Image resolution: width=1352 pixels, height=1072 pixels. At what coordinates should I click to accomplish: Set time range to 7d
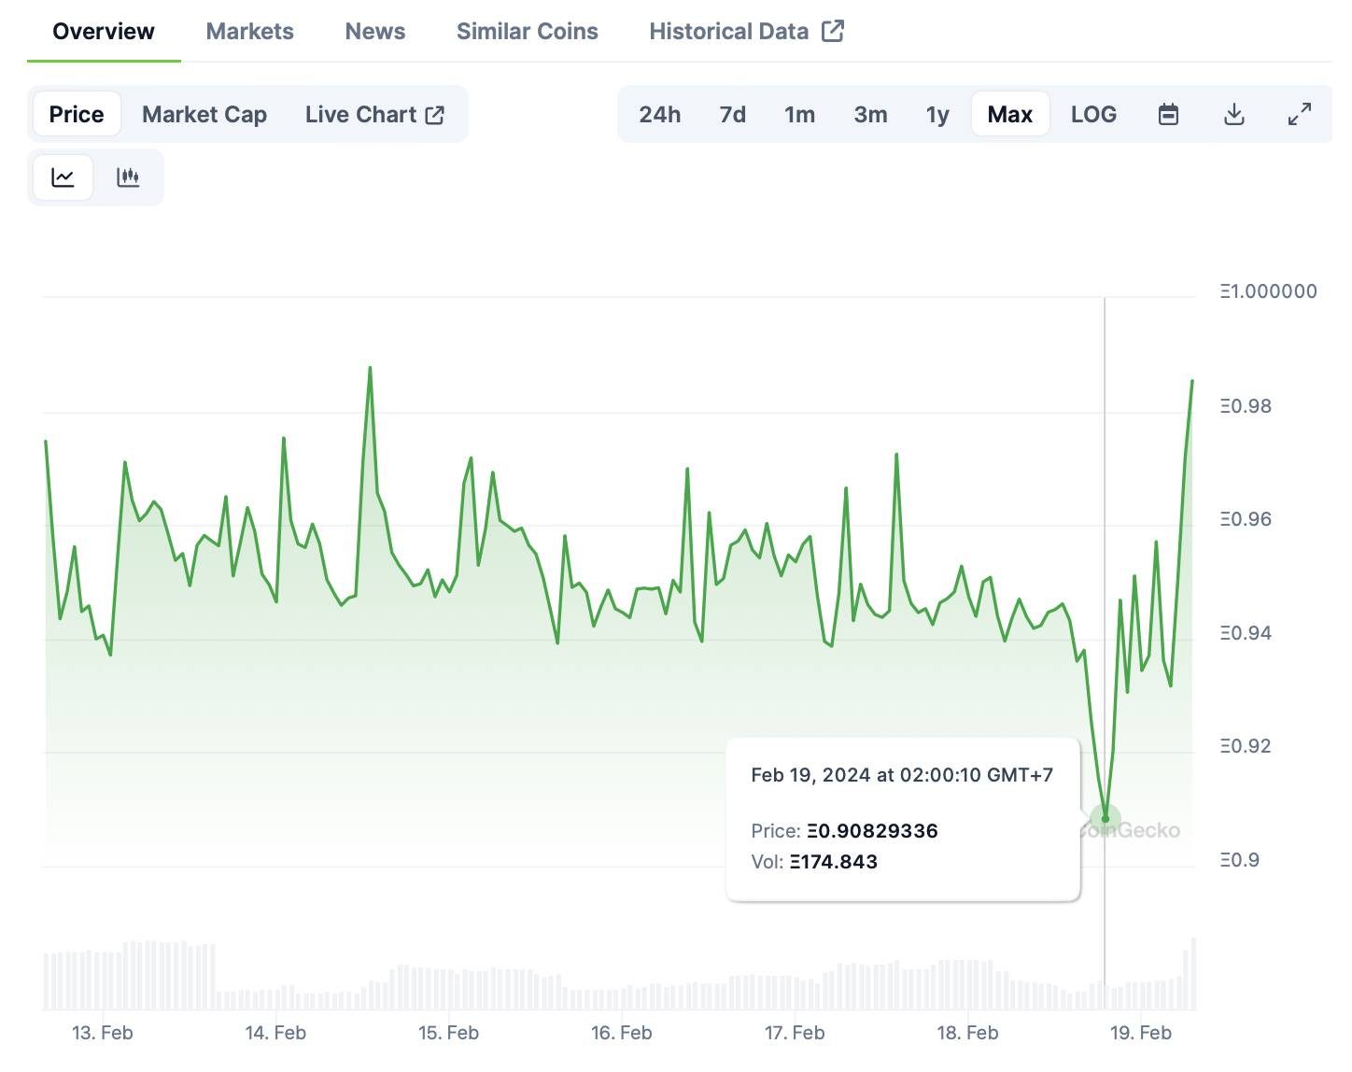click(732, 115)
